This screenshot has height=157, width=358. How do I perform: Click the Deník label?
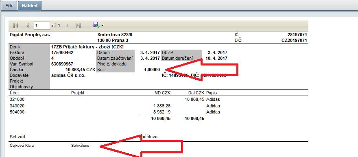(x=15, y=47)
